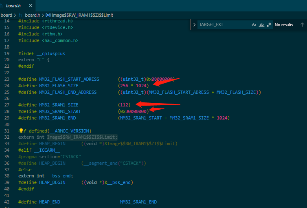Viewport: 307px width, 208px height.
Task: Open the Image$$RW_IRAM1$$ZI$$Limit symbol breadcrumb
Action: pyautogui.click(x=82, y=15)
